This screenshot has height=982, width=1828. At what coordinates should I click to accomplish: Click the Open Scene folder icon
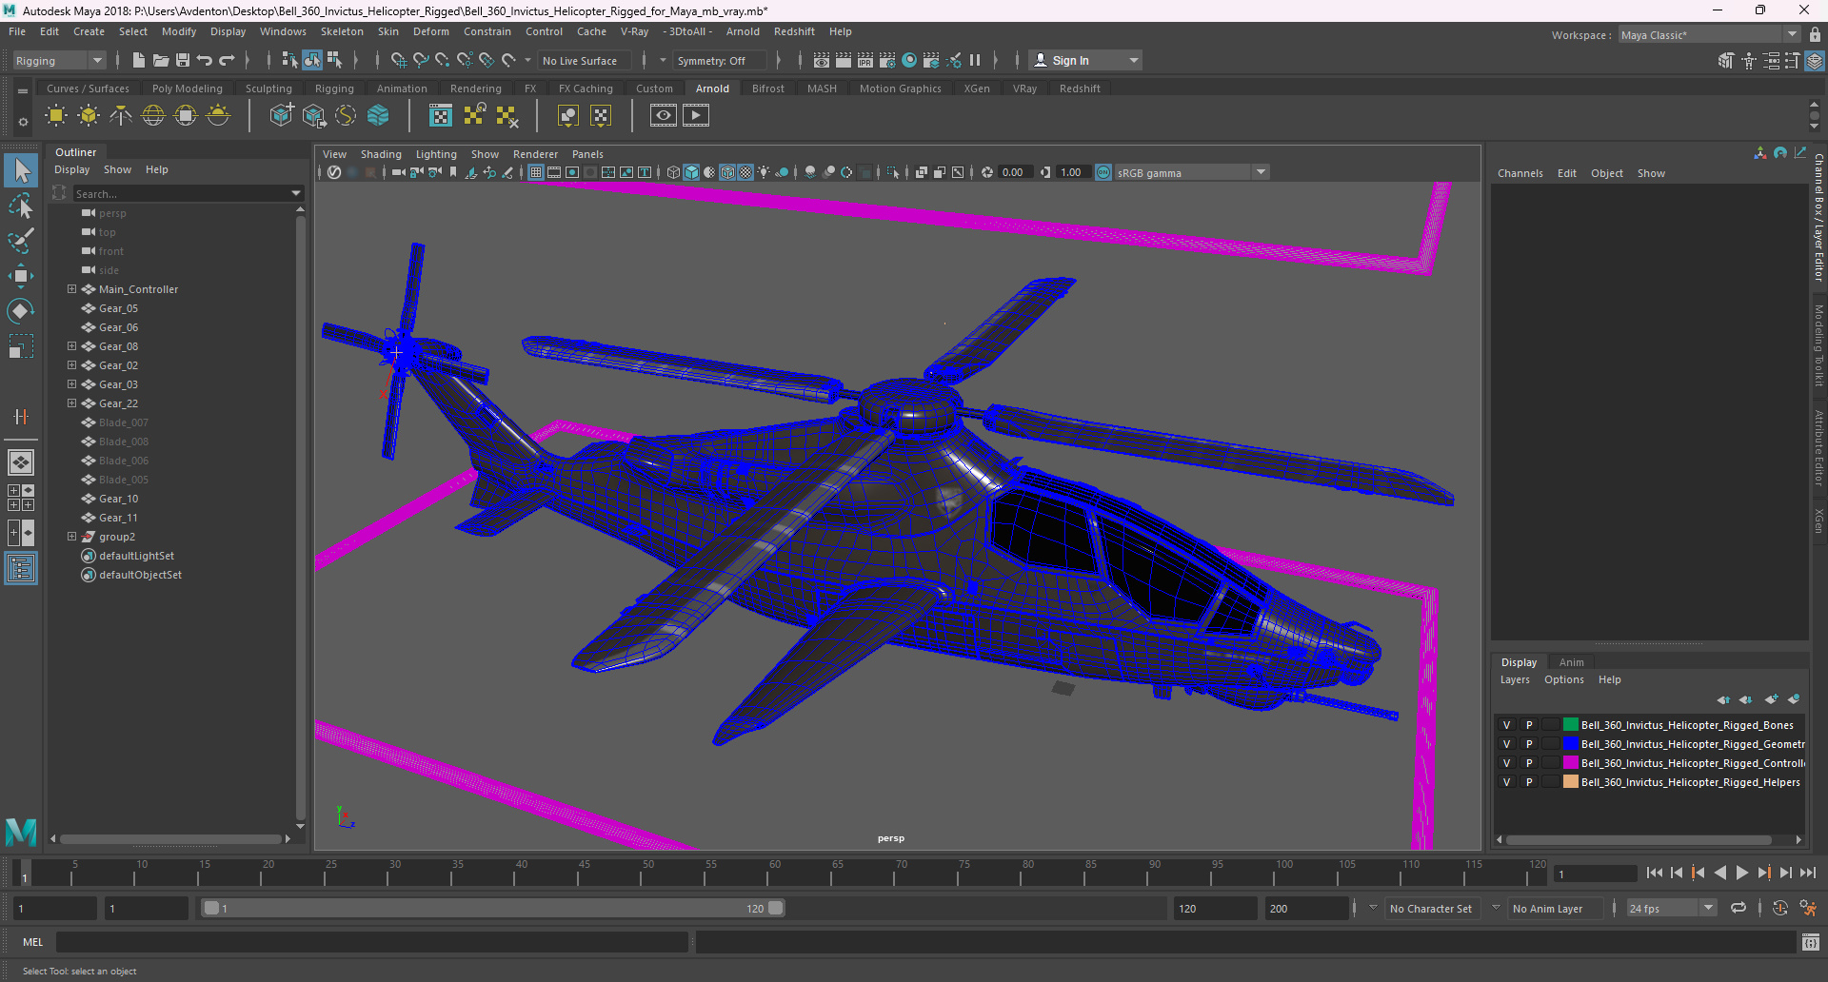(x=161, y=60)
